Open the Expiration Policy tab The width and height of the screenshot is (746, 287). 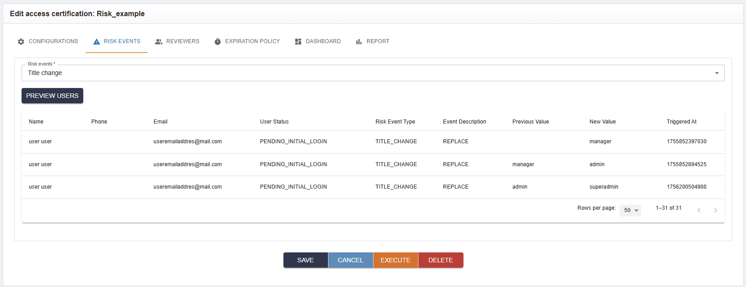[x=247, y=41]
